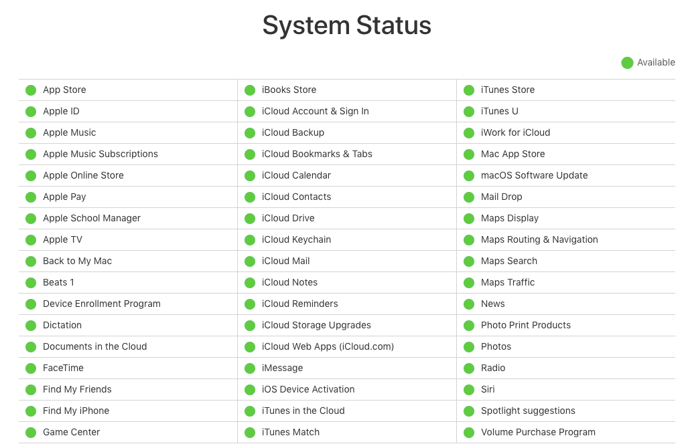Click the status dot next to iBooks Store

[x=250, y=90]
